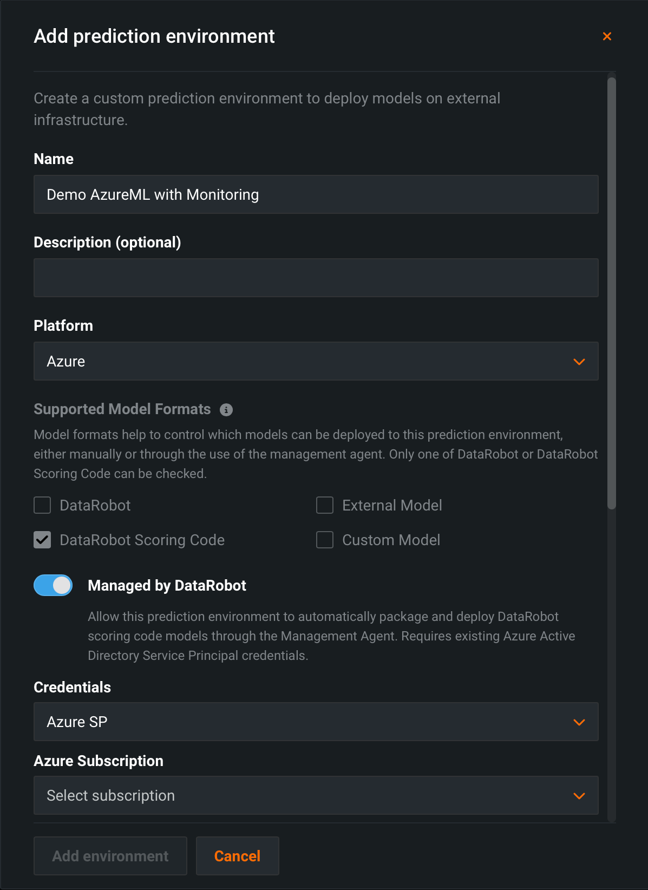Click the Supported Model Formats info icon

point(226,410)
